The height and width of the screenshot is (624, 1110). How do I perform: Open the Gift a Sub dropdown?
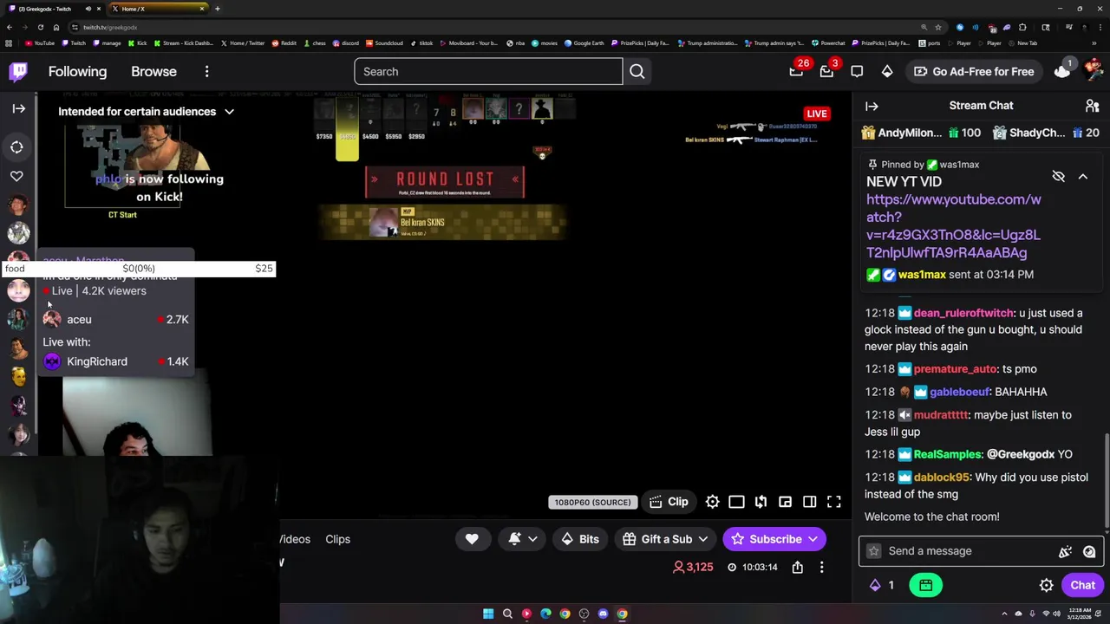[x=665, y=539]
